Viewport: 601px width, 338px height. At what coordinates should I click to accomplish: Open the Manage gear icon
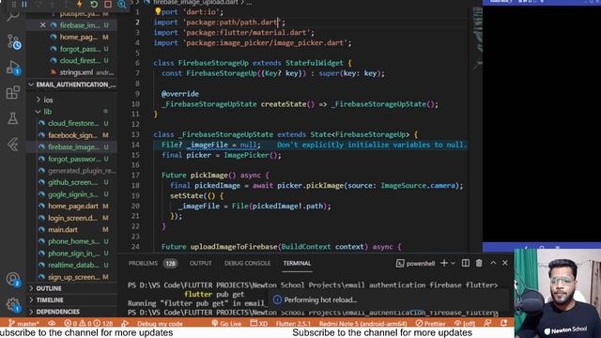tap(13, 305)
